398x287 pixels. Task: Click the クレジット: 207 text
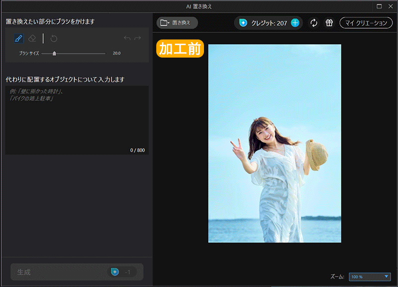(269, 23)
